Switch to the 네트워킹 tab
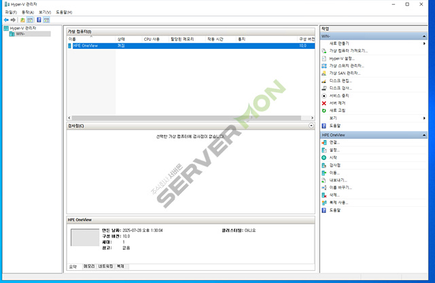 [105, 267]
